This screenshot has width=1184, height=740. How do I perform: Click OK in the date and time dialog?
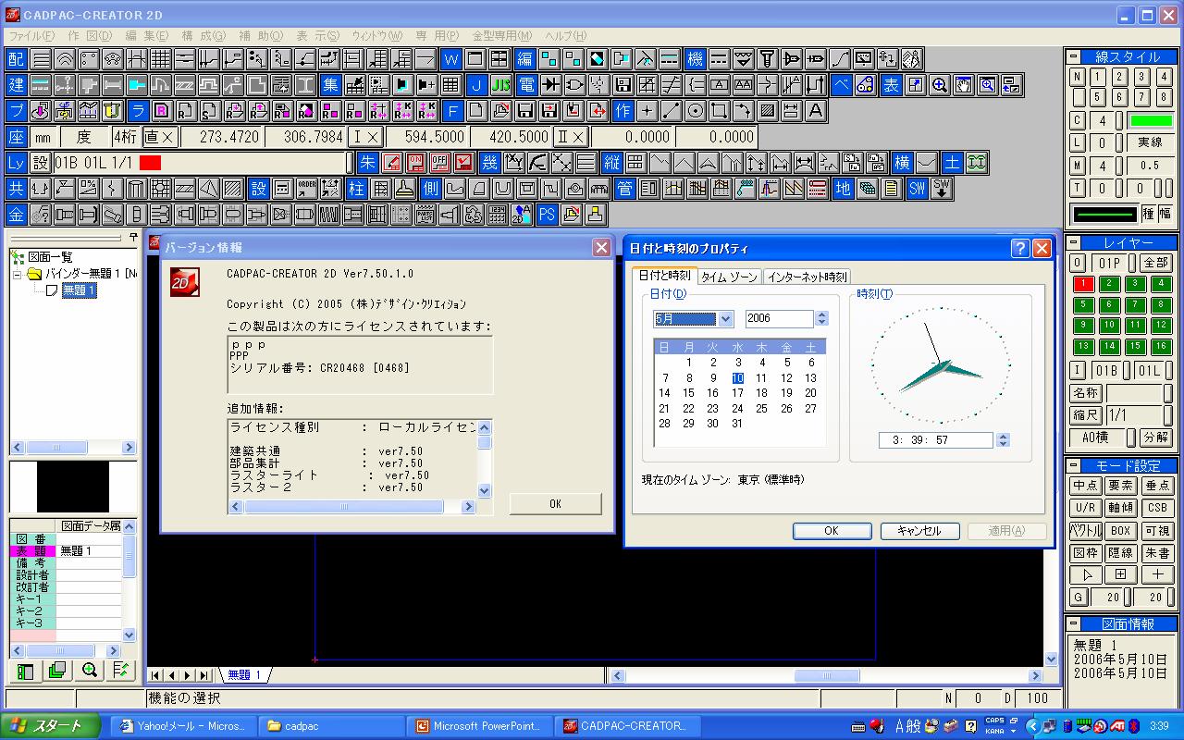[x=832, y=531]
